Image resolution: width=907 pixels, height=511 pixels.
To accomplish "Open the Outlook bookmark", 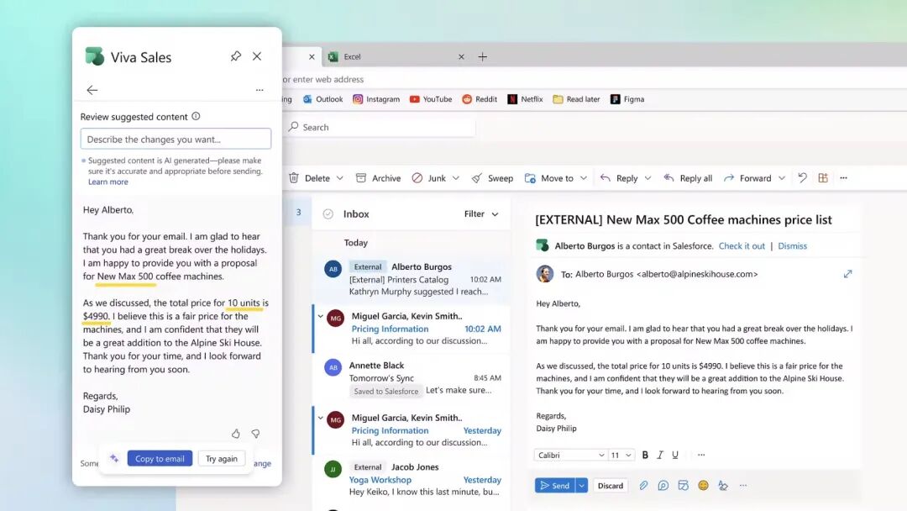I will point(322,99).
